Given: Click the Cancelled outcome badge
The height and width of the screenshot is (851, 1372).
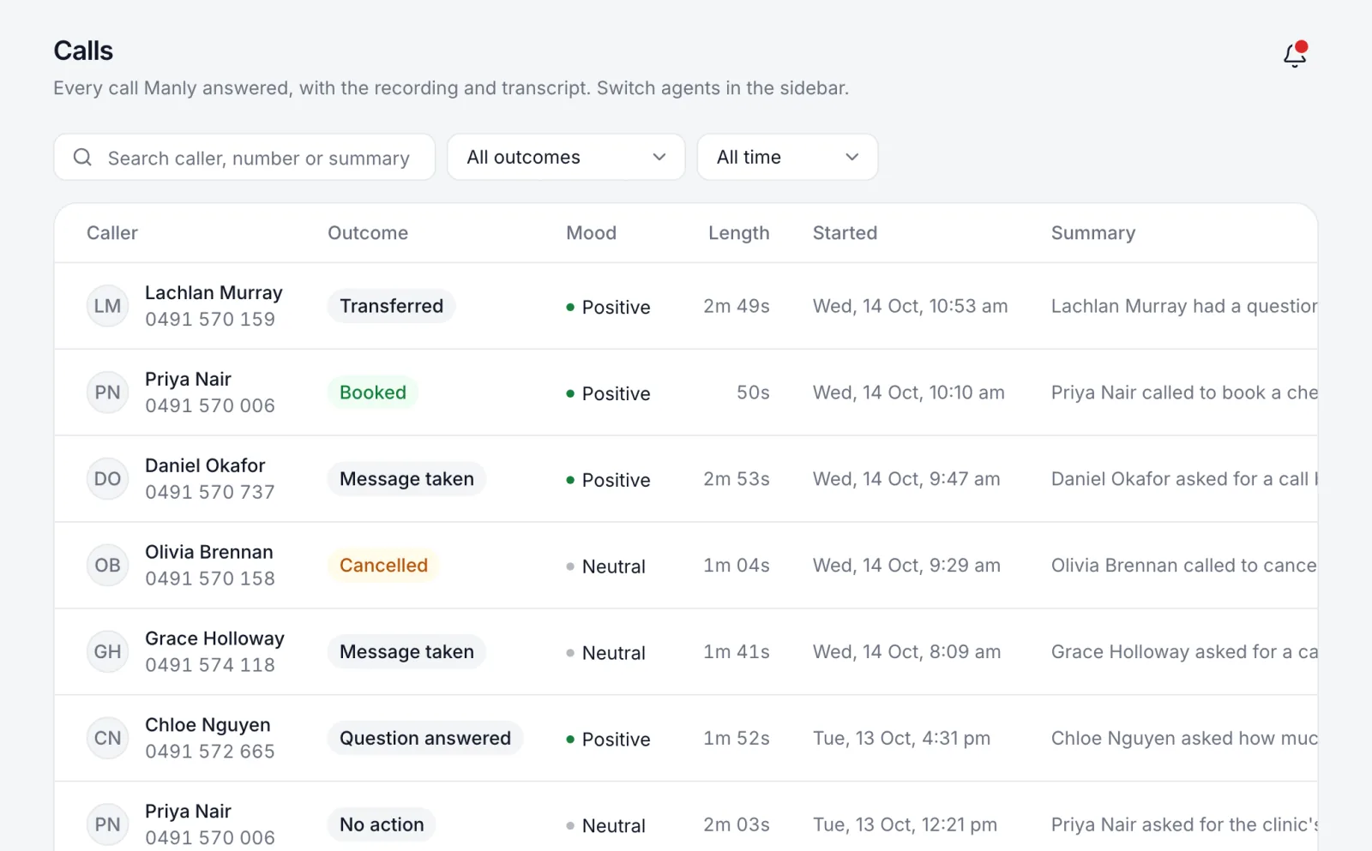Looking at the screenshot, I should point(383,566).
